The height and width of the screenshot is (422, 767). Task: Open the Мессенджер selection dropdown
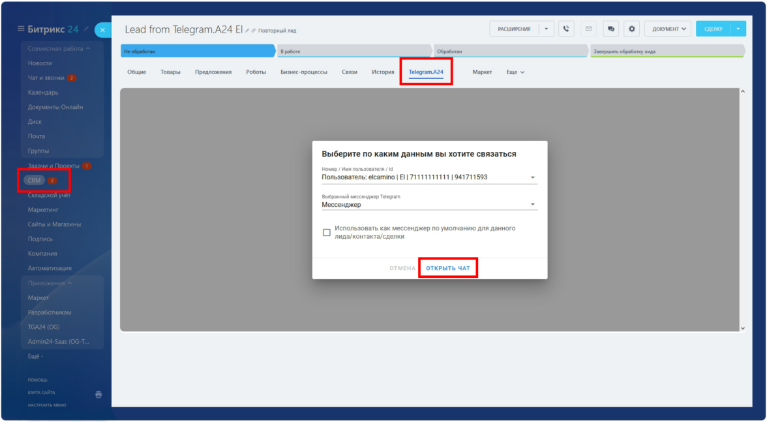[x=532, y=205]
